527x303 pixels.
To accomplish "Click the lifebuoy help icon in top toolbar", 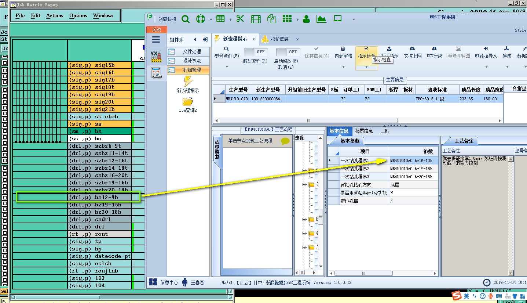I will click(x=200, y=19).
